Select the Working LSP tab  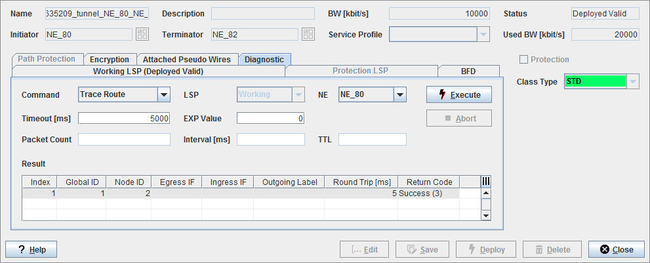148,71
